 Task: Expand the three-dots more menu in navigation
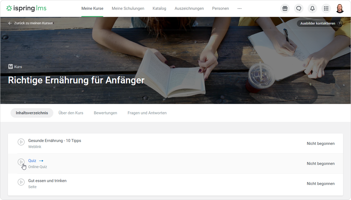coord(240,8)
